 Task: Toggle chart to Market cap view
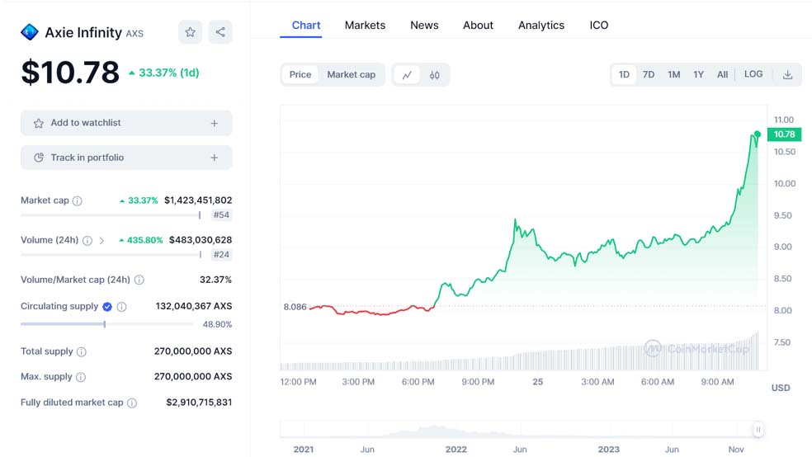click(x=351, y=75)
